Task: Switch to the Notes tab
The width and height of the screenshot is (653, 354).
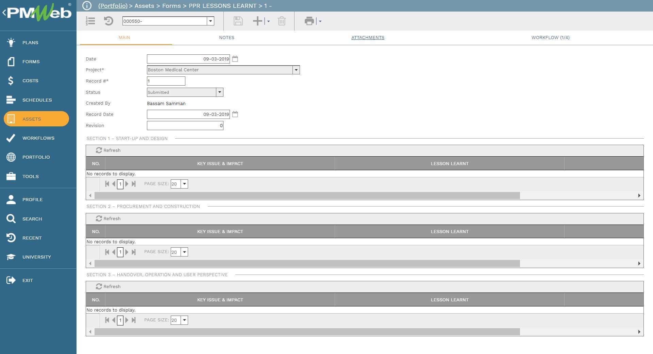Action: pyautogui.click(x=227, y=38)
